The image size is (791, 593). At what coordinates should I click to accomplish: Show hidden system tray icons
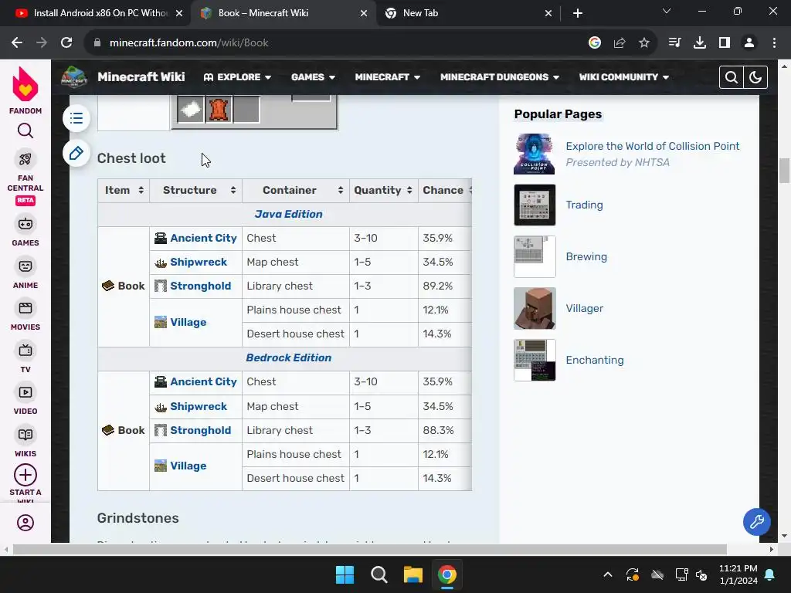[x=608, y=574]
